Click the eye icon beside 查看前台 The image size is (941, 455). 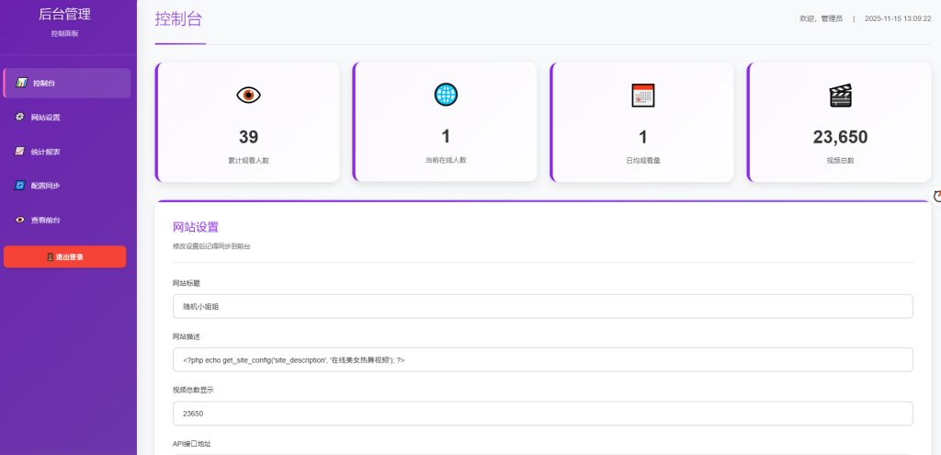(20, 220)
